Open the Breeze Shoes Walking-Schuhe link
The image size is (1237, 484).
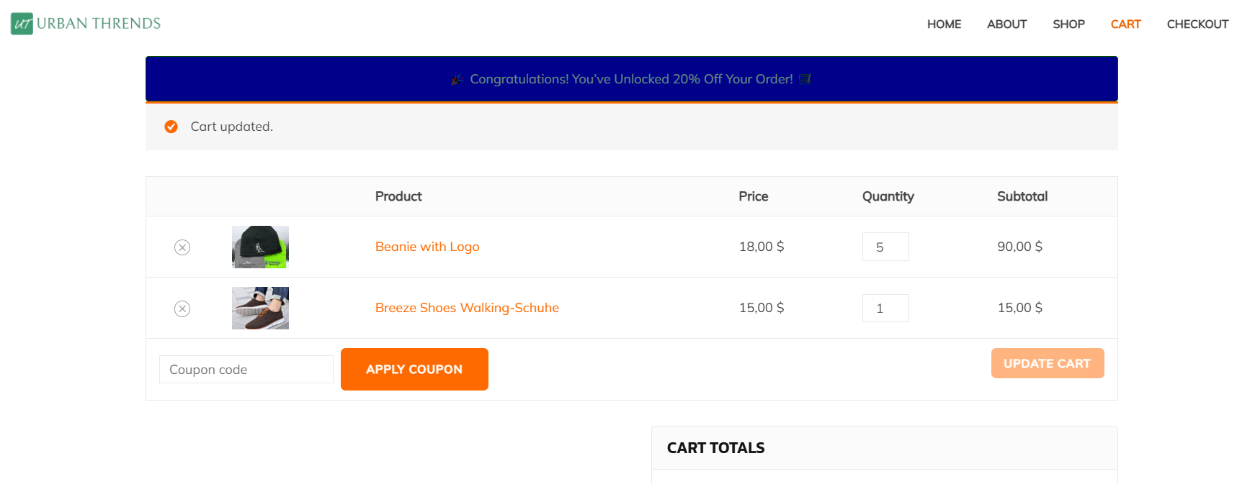tap(467, 308)
